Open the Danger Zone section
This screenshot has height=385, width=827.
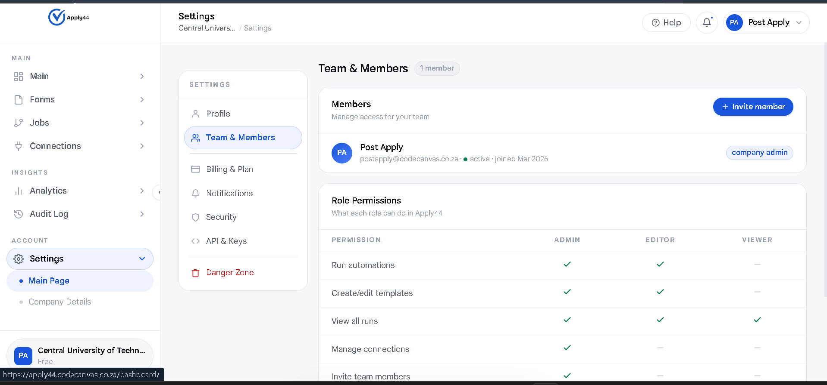(243, 273)
